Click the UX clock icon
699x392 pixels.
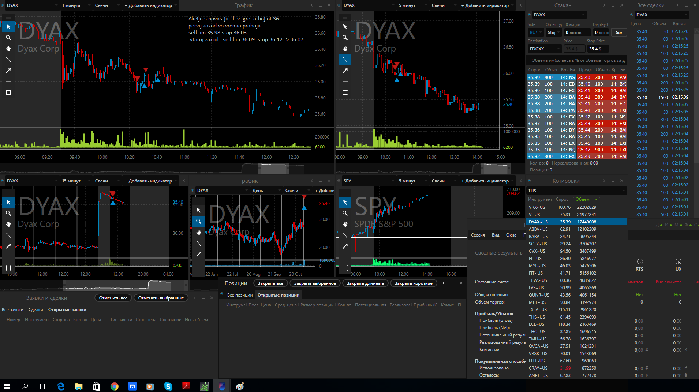[x=679, y=261]
